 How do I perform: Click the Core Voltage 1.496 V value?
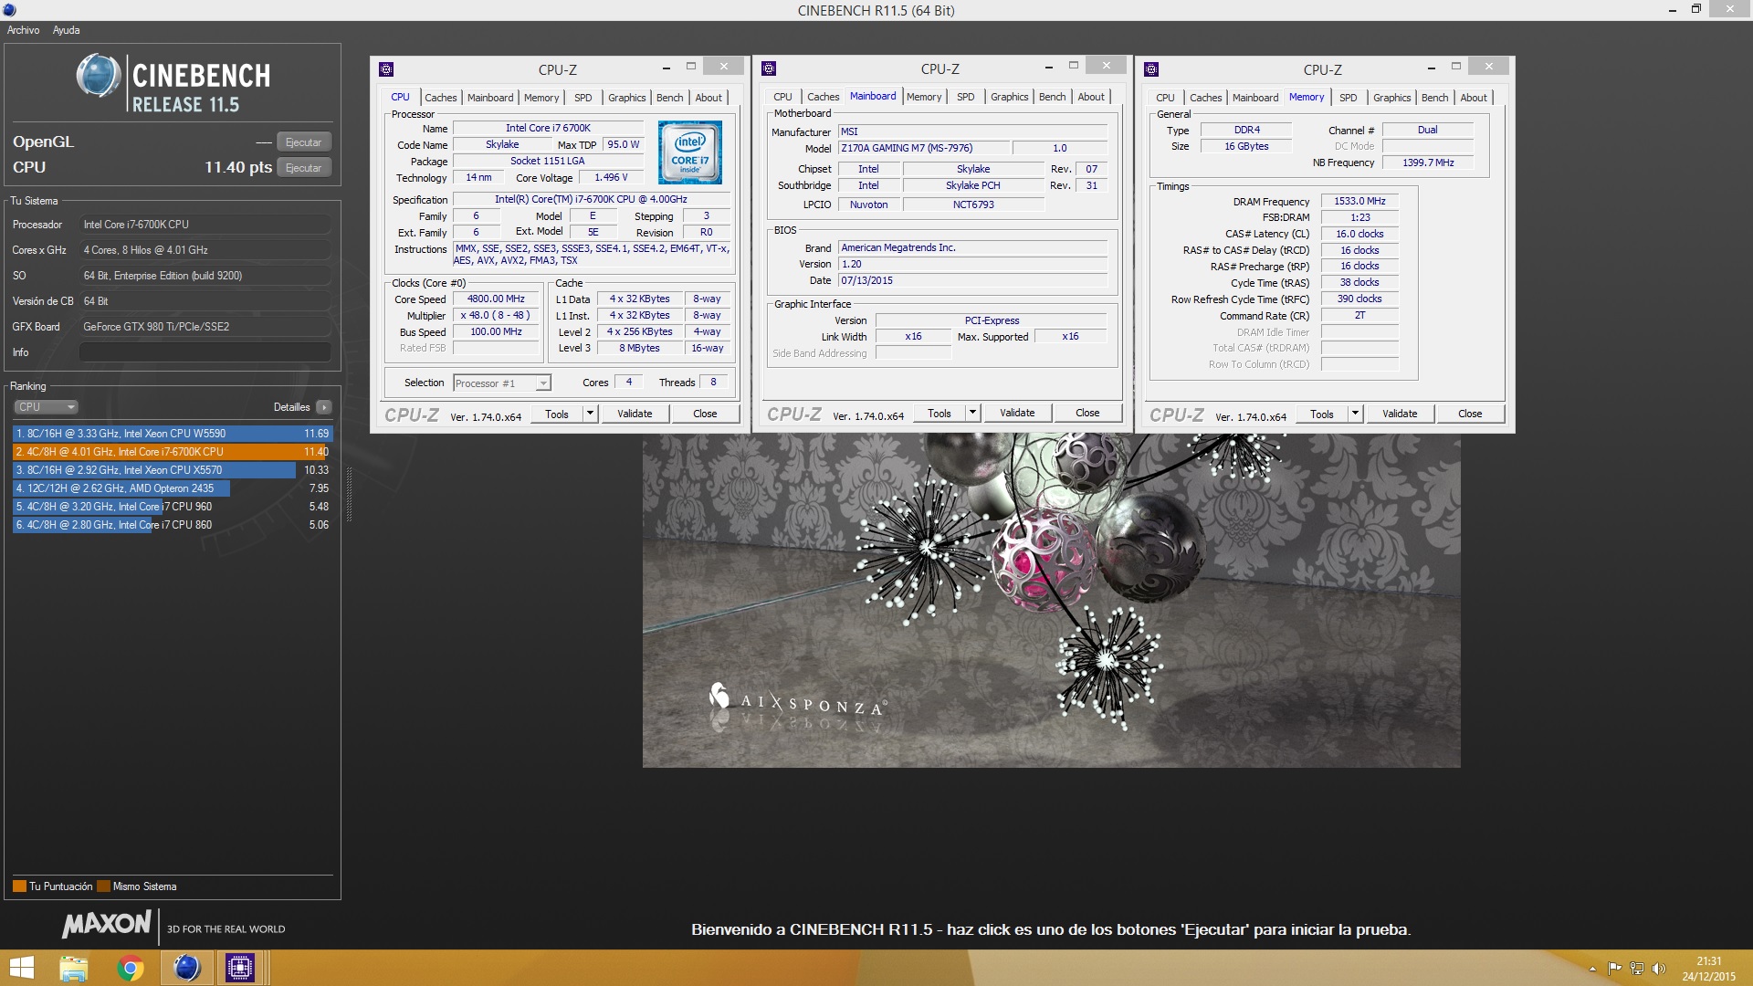(611, 178)
